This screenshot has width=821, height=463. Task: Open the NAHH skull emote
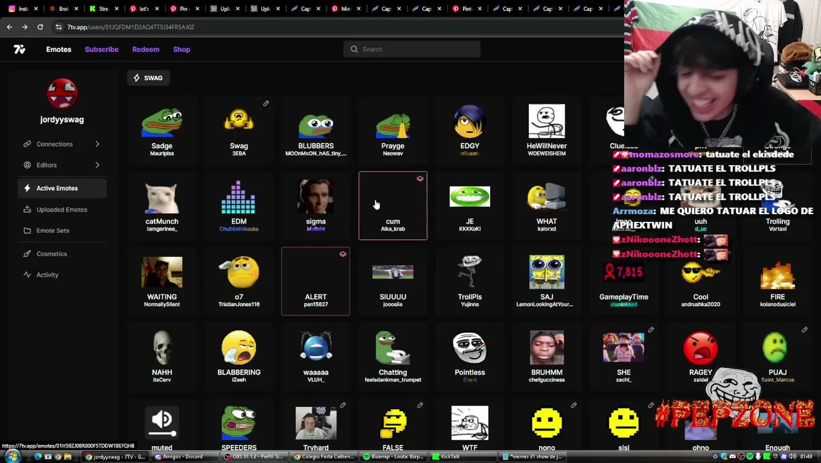coord(162,357)
